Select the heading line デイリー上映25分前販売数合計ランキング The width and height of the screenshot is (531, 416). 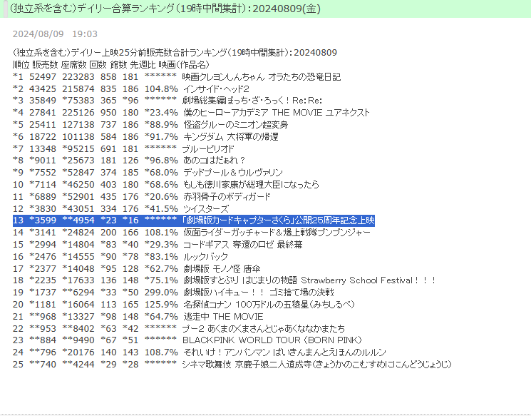tap(175, 53)
